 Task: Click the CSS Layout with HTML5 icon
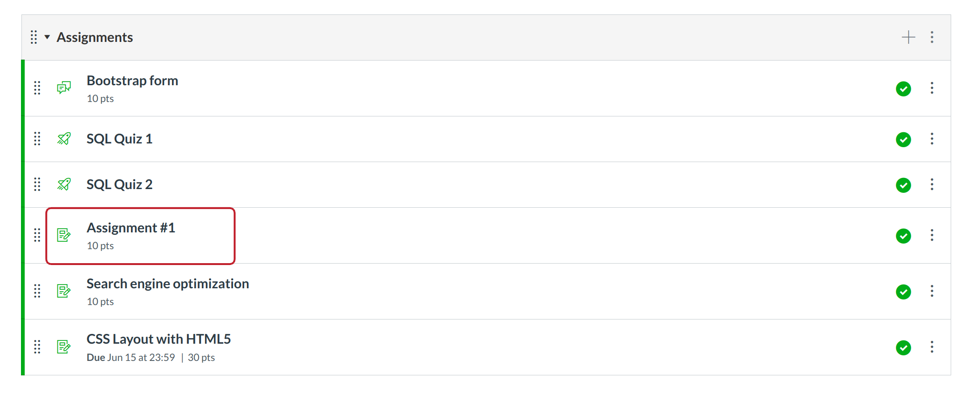coord(64,347)
